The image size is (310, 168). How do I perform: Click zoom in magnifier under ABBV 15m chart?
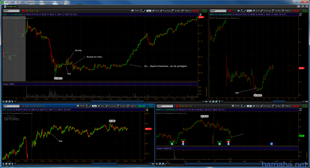213,102
